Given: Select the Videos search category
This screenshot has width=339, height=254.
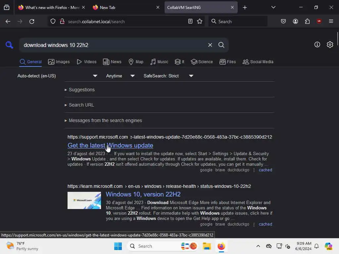Looking at the screenshot, I should coord(86,62).
